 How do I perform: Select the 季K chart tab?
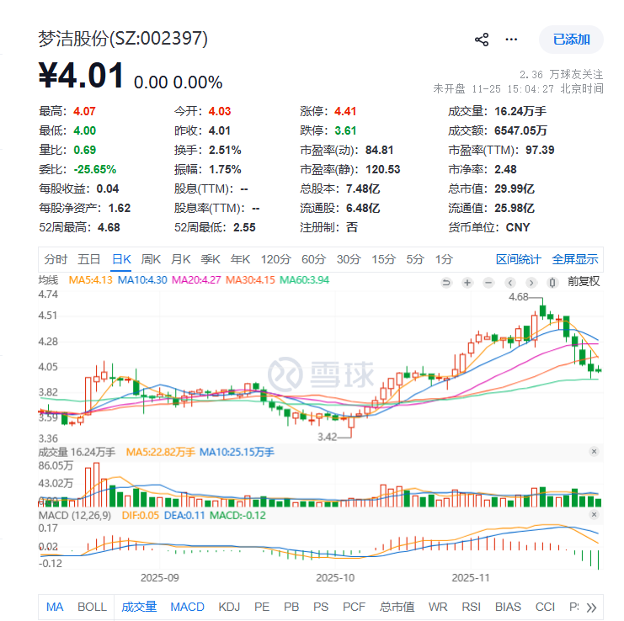tap(211, 259)
